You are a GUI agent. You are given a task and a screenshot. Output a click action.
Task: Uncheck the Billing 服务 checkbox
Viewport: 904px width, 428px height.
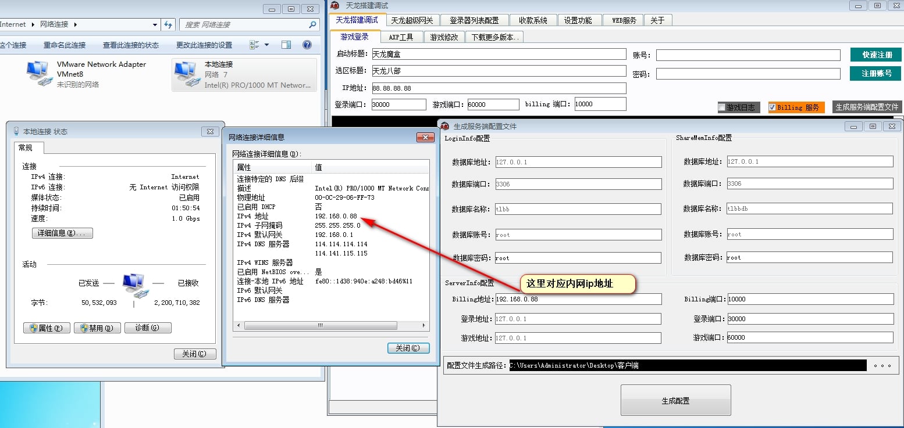772,107
